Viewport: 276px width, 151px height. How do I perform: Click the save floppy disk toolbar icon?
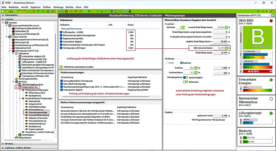click(x=11, y=11)
